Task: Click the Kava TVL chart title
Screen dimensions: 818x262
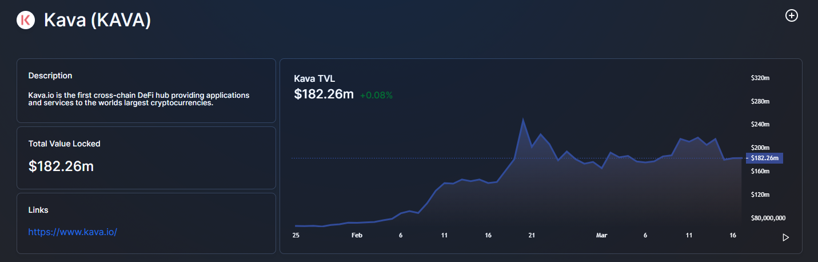Action: (x=314, y=78)
